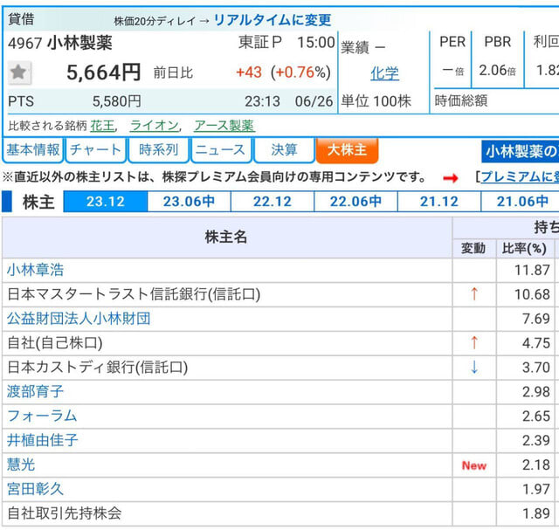559x530 pixels.
Task: Click the 10.68 ratio value
Action: pos(532,294)
